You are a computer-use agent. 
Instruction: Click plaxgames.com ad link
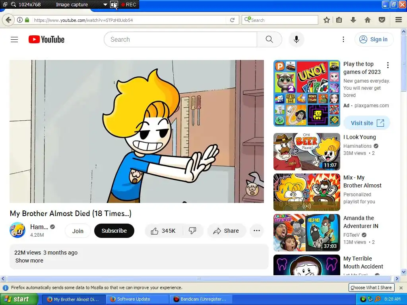tap(372, 106)
